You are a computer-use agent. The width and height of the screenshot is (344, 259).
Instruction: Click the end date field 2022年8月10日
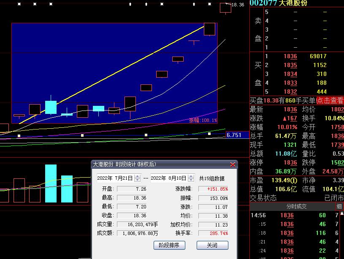[168, 178]
